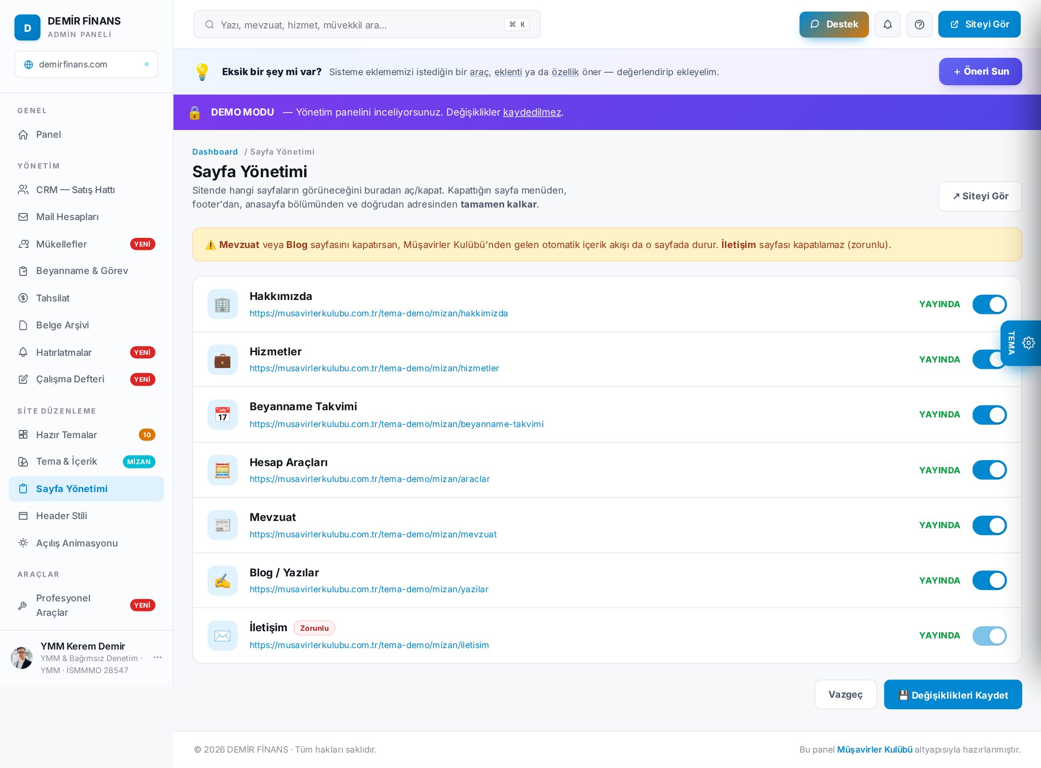Open the help question-mark icon
Image resolution: width=1041 pixels, height=768 pixels.
(x=919, y=25)
